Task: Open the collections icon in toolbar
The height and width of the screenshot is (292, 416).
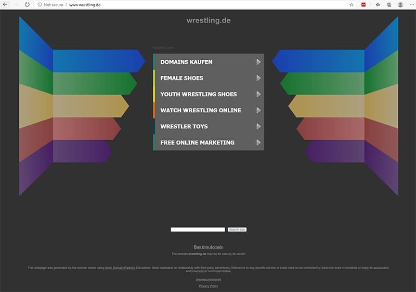Action: (389, 5)
